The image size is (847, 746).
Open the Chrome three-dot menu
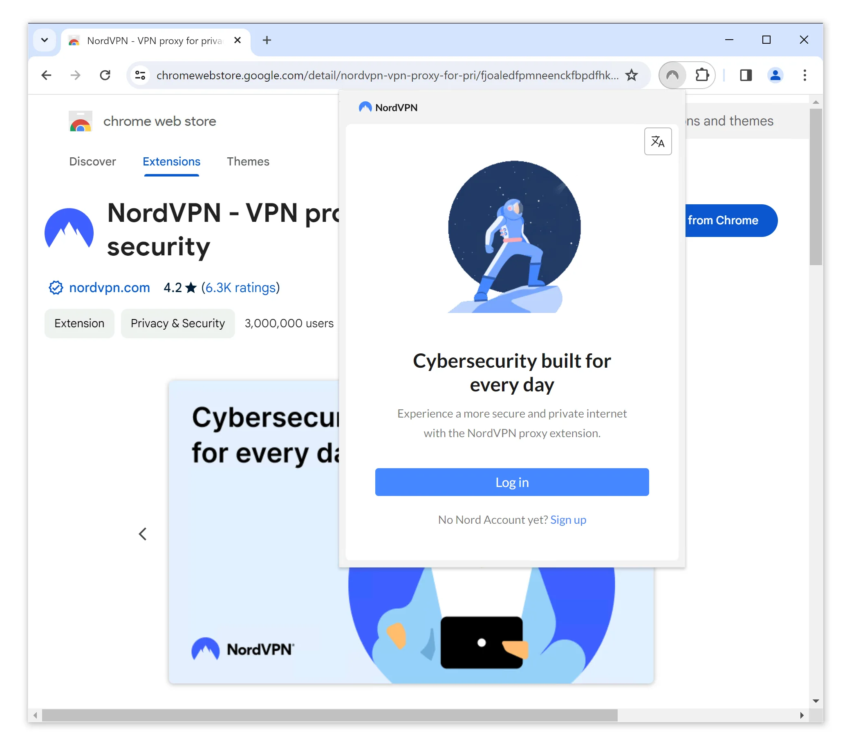click(804, 76)
